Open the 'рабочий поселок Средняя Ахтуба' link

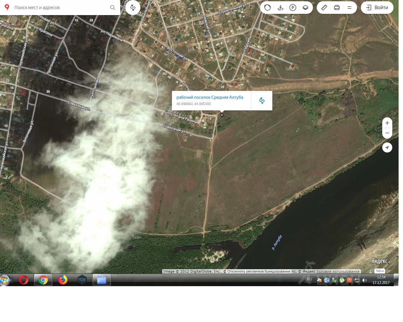pos(210,97)
